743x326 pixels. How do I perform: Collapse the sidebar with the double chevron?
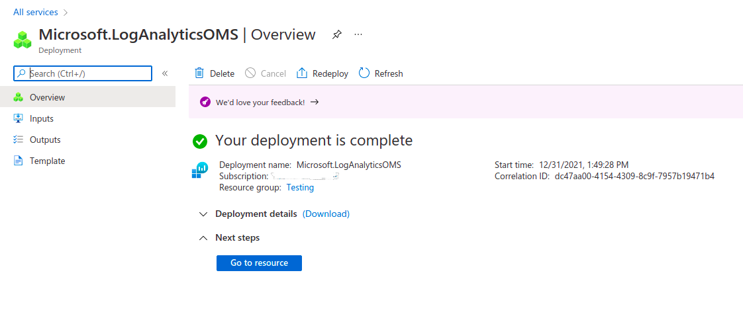click(165, 73)
